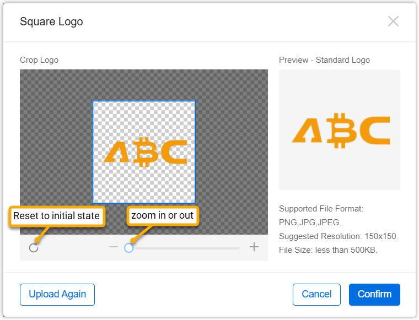Close the Square Logo dialog

[393, 21]
